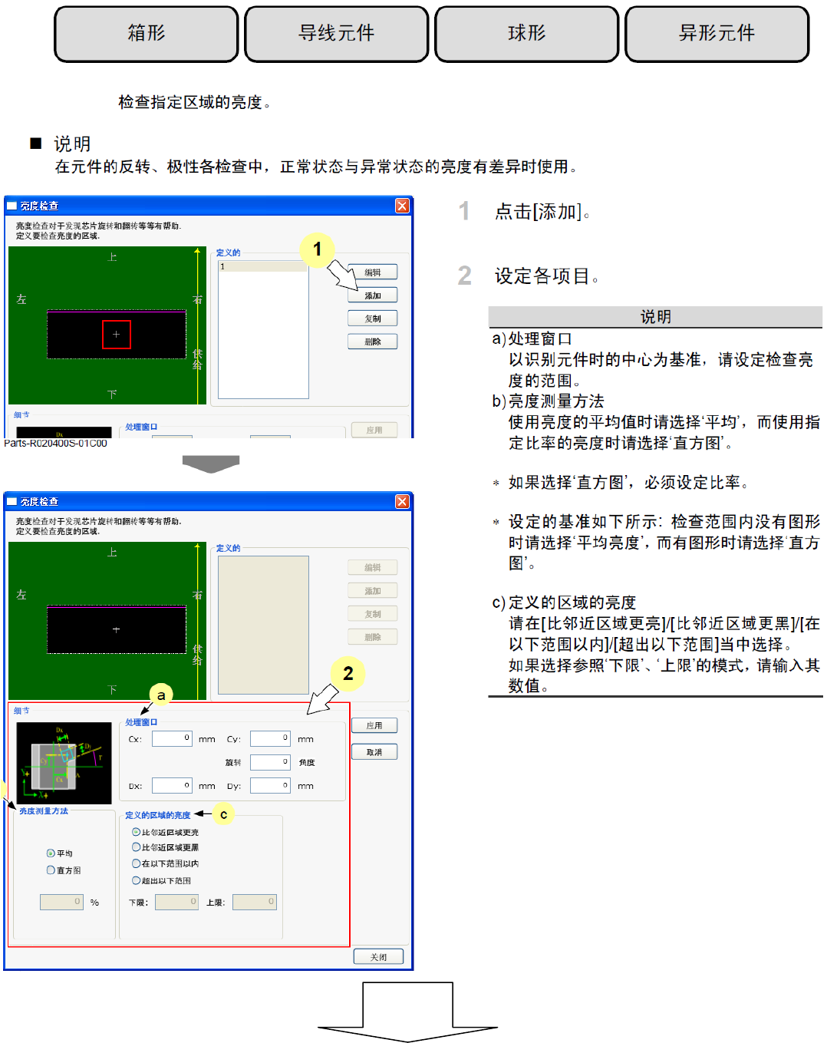Select 比邻近区域更黑 radio option

coord(136,847)
